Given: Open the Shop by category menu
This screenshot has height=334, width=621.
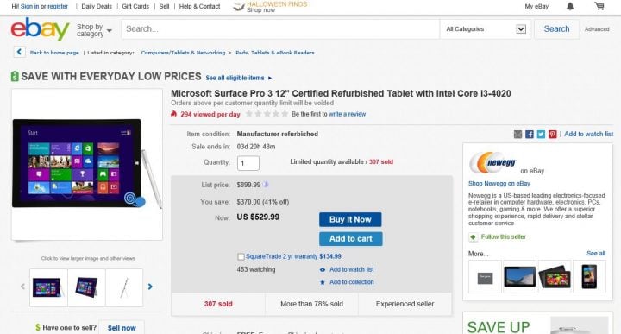Looking at the screenshot, I should click(94, 30).
